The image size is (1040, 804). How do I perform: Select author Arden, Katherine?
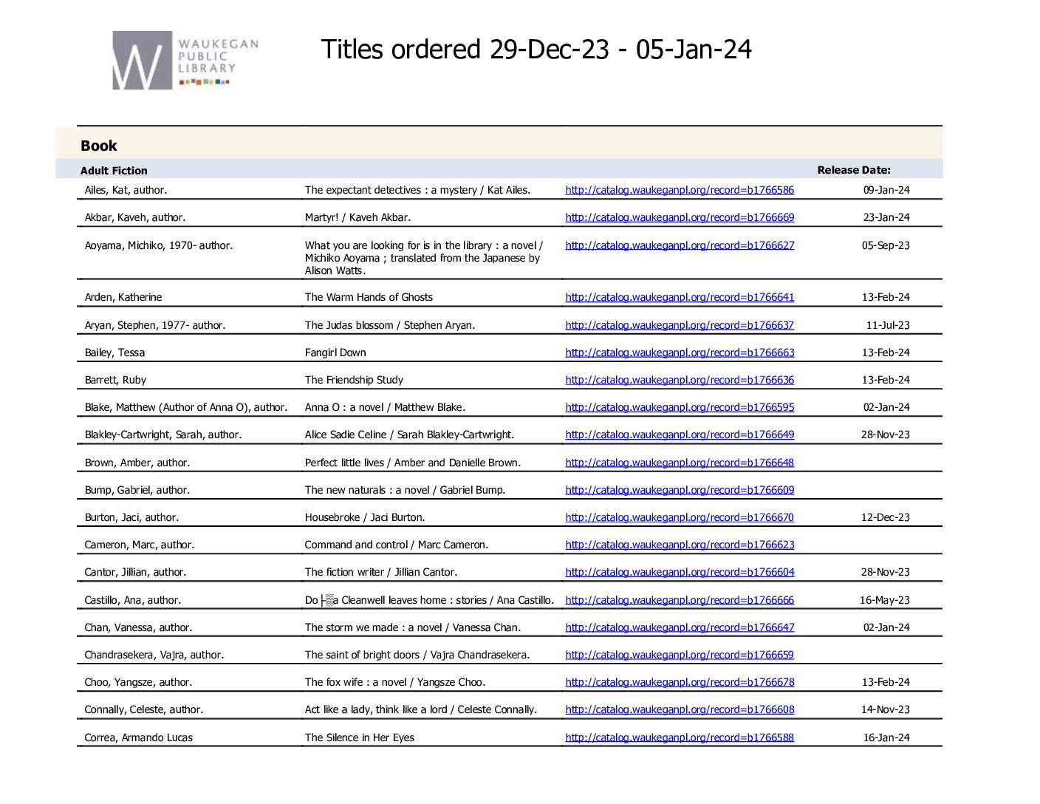[x=123, y=297]
